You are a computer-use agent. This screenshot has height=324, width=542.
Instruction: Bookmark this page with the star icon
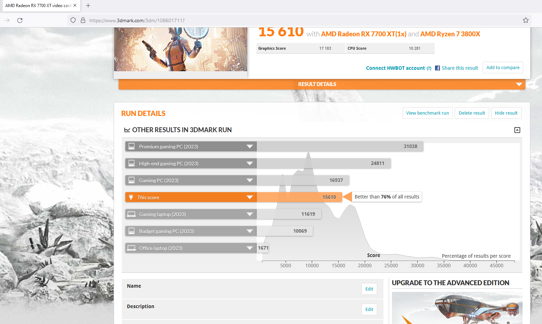tap(526, 20)
